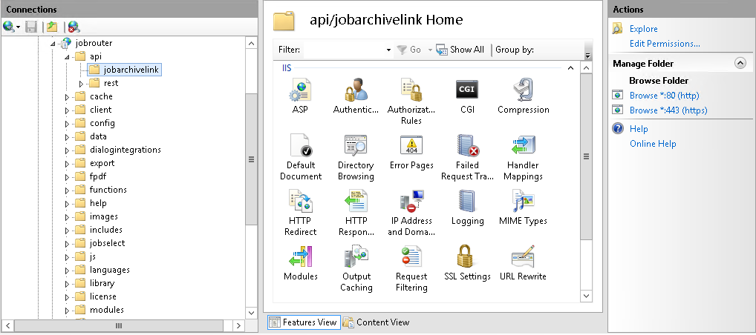Viewport: 756px width, 335px height.
Task: Click features list scroll down arrow
Action: (586, 295)
